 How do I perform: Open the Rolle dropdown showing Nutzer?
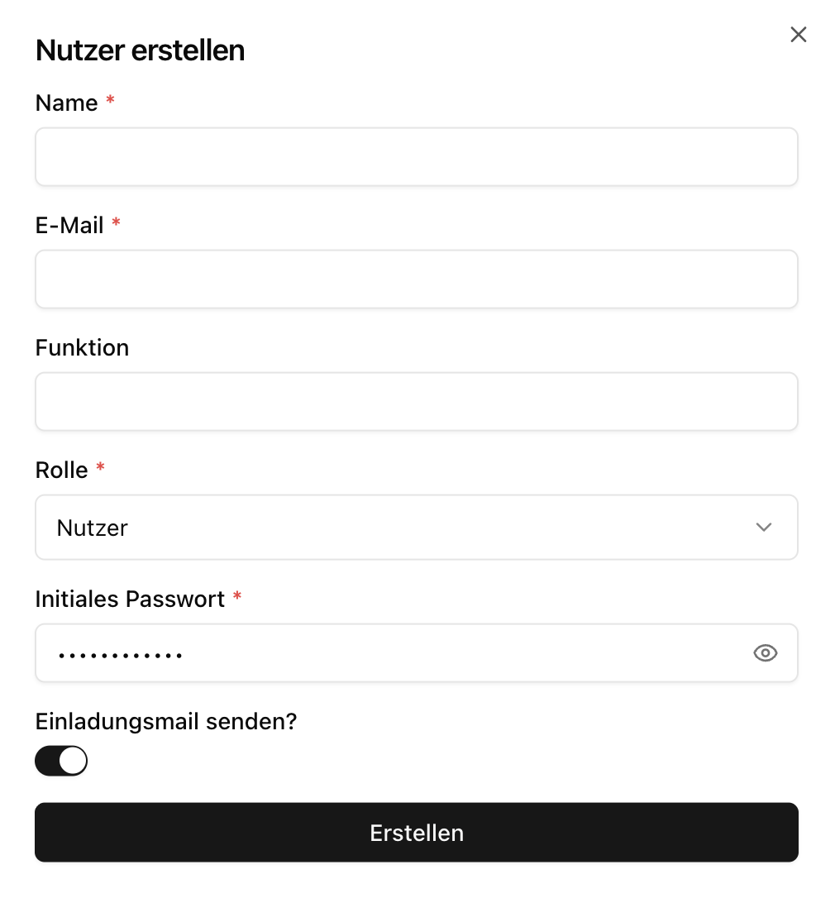(417, 527)
